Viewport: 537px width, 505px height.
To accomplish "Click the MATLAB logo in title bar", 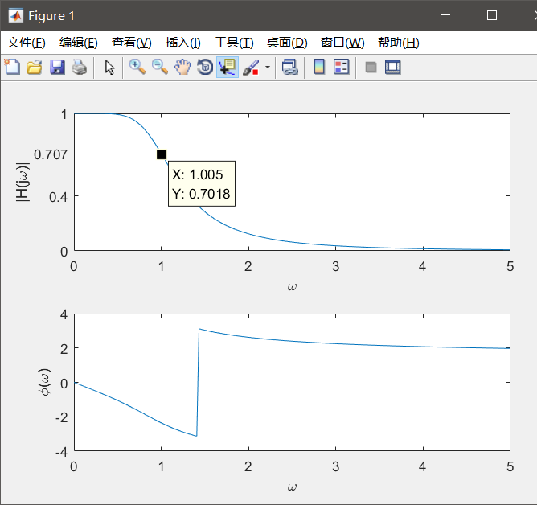I will pos(16,16).
